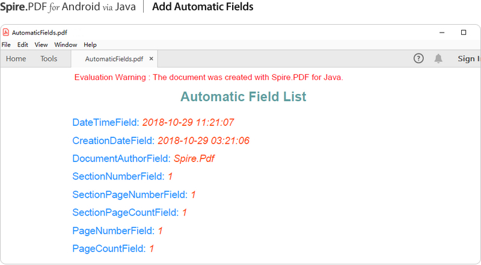Click the DateTimeField value text
Viewport: 481px width, 265px height.
(x=188, y=123)
